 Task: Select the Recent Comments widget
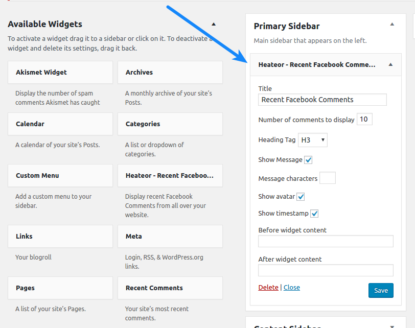click(x=170, y=288)
